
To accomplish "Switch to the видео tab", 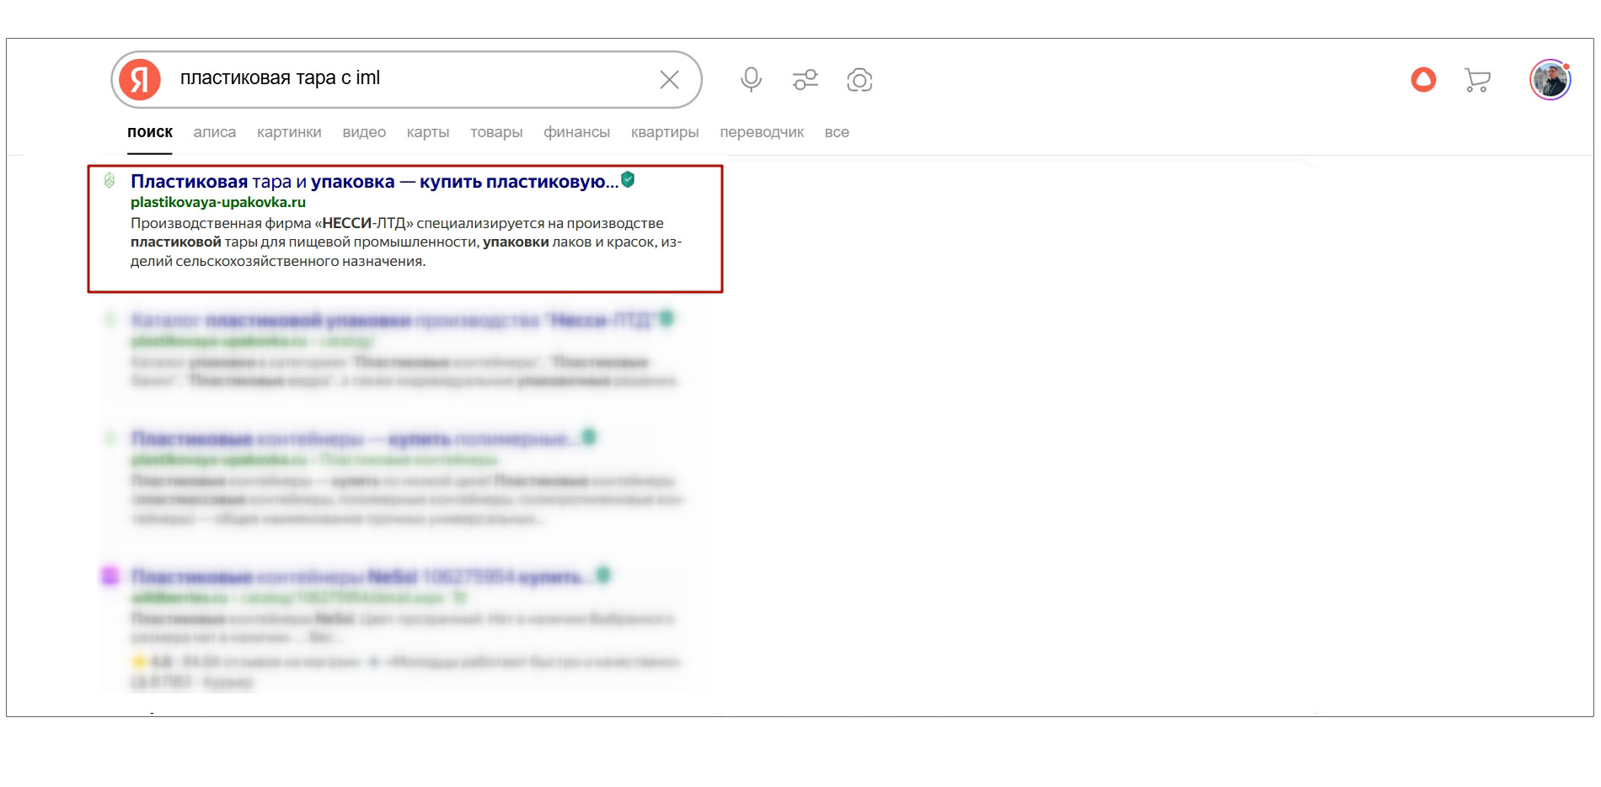I will coord(364,132).
